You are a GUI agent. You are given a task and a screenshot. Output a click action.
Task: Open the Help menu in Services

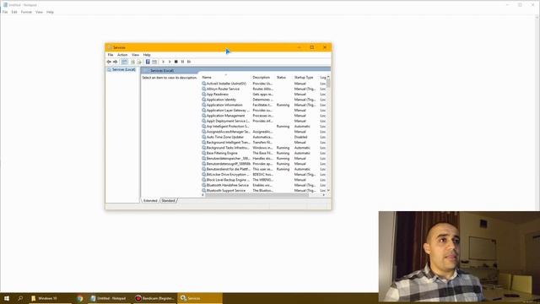147,55
